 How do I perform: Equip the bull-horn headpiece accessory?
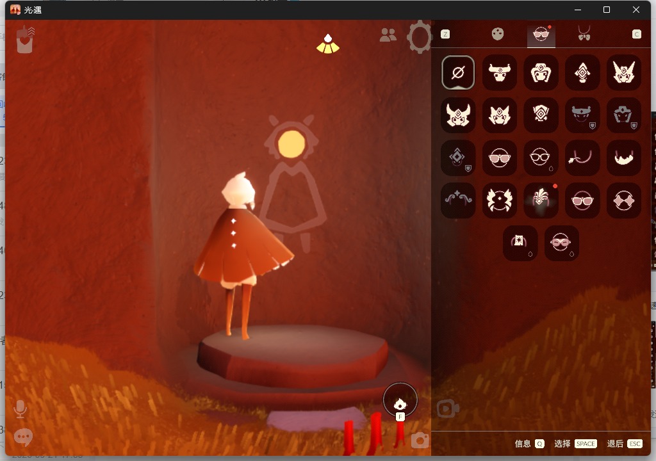[x=499, y=72]
